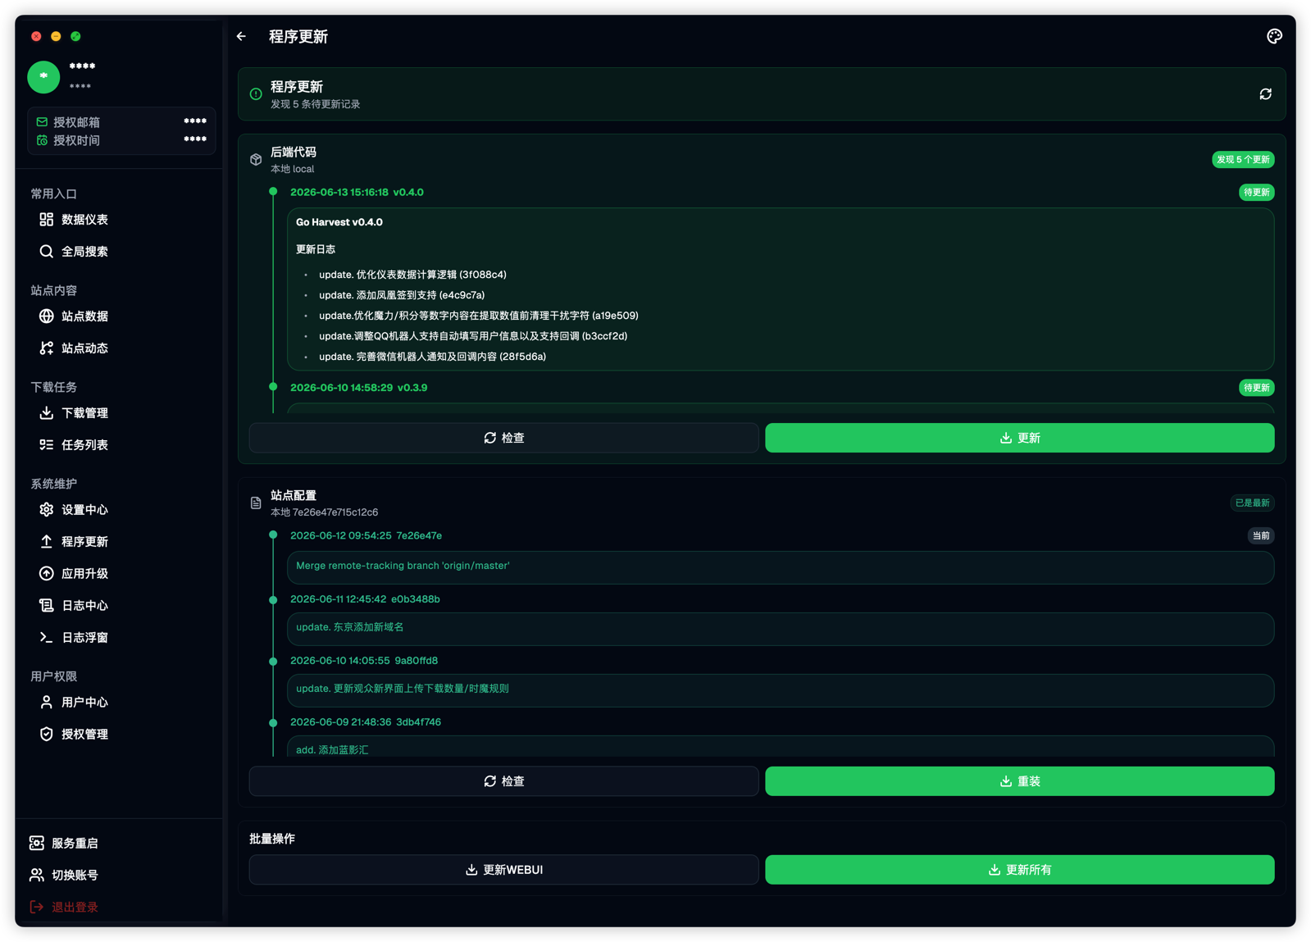The height and width of the screenshot is (942, 1311).
Task: Click 重装 button for site config
Action: point(1019,781)
